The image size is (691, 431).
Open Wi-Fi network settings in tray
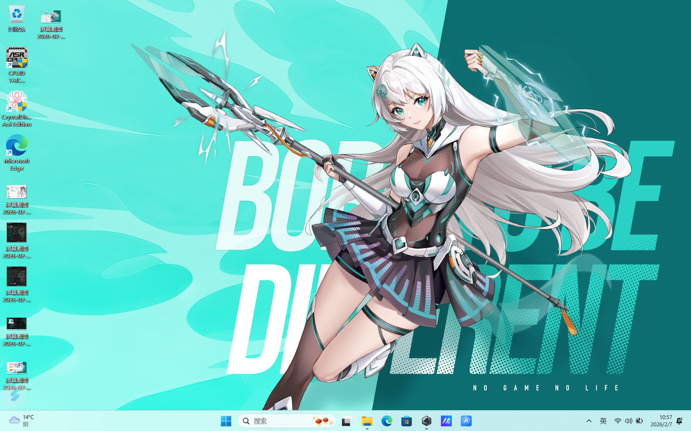pyautogui.click(x=618, y=421)
